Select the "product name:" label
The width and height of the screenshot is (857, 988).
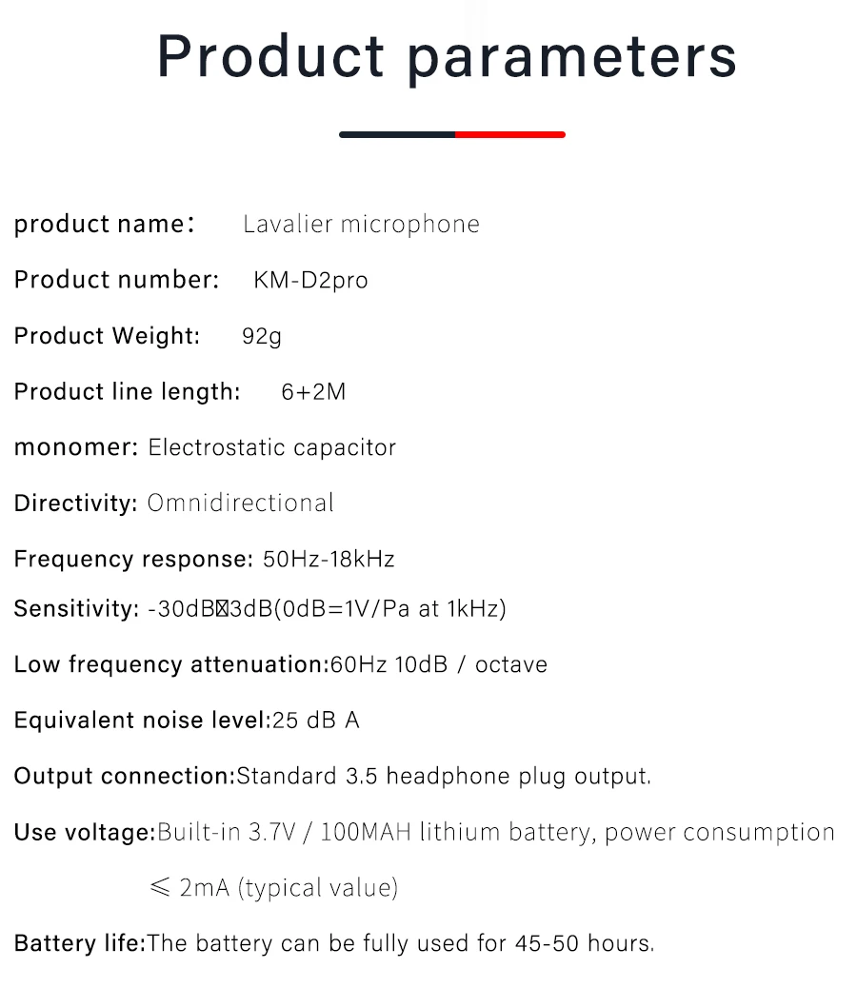tap(104, 225)
